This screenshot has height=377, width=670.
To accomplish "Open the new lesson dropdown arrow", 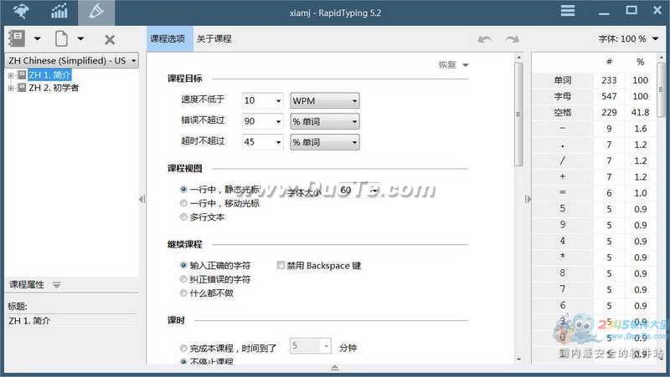I will (80, 38).
